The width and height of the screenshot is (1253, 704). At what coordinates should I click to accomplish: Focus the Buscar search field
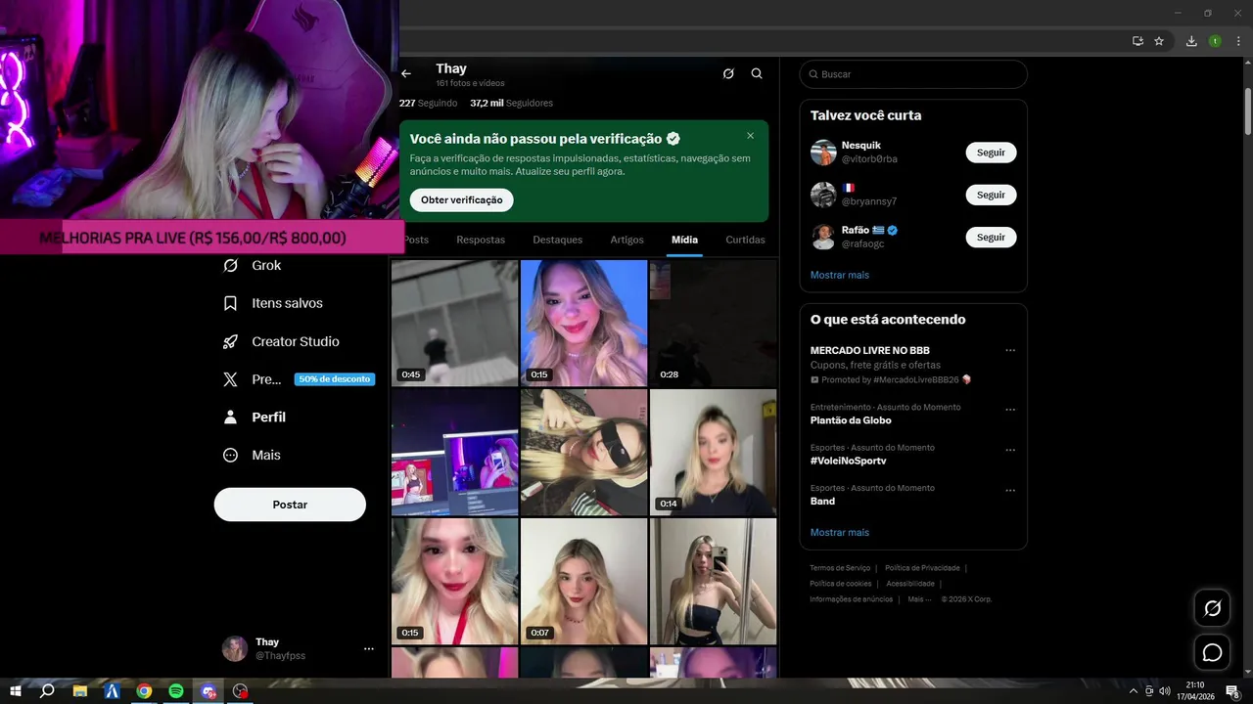pos(913,74)
